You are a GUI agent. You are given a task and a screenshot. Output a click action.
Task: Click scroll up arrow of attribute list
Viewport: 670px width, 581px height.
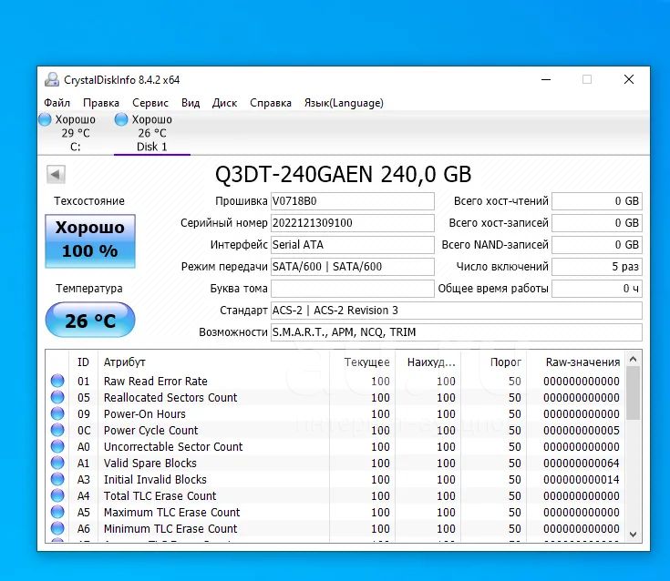click(x=634, y=360)
